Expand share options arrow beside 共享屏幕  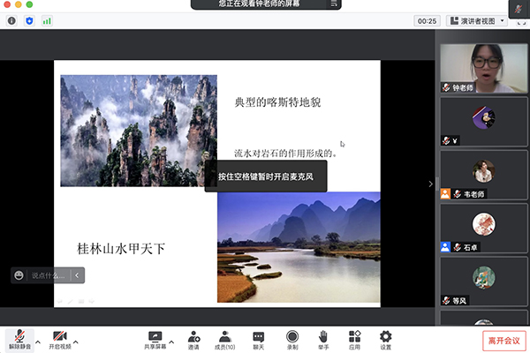(171, 342)
